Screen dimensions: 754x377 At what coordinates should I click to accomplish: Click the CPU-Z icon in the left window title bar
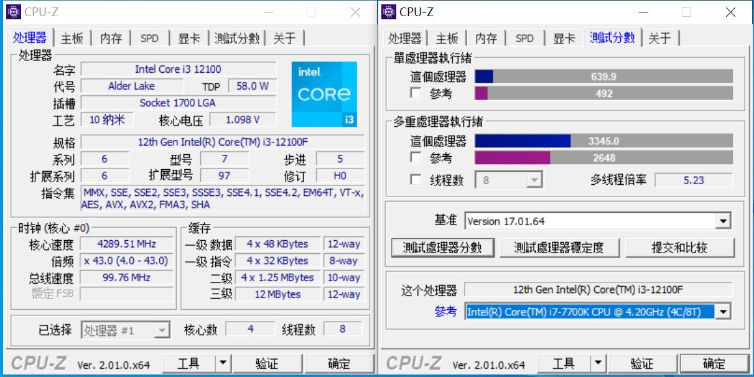pos(14,11)
